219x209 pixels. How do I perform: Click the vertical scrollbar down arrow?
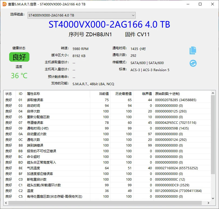[213, 198]
